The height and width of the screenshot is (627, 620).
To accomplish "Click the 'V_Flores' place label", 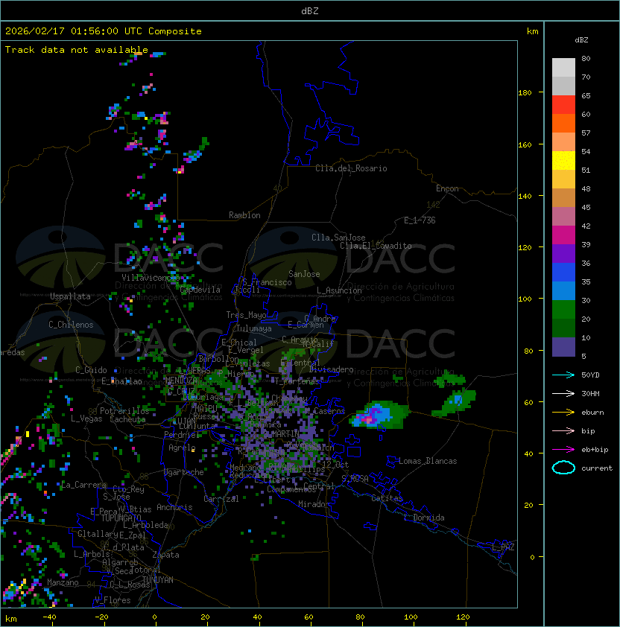I will [x=113, y=599].
